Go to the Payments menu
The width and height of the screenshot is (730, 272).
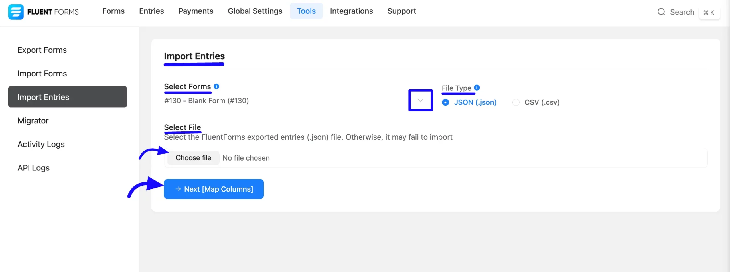tap(196, 11)
